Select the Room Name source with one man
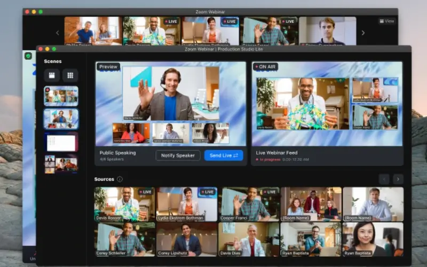427x267 pixels. click(x=373, y=204)
